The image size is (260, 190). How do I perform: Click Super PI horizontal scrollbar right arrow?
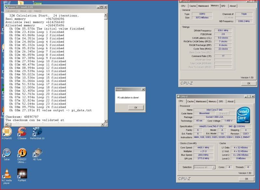(x=103, y=124)
